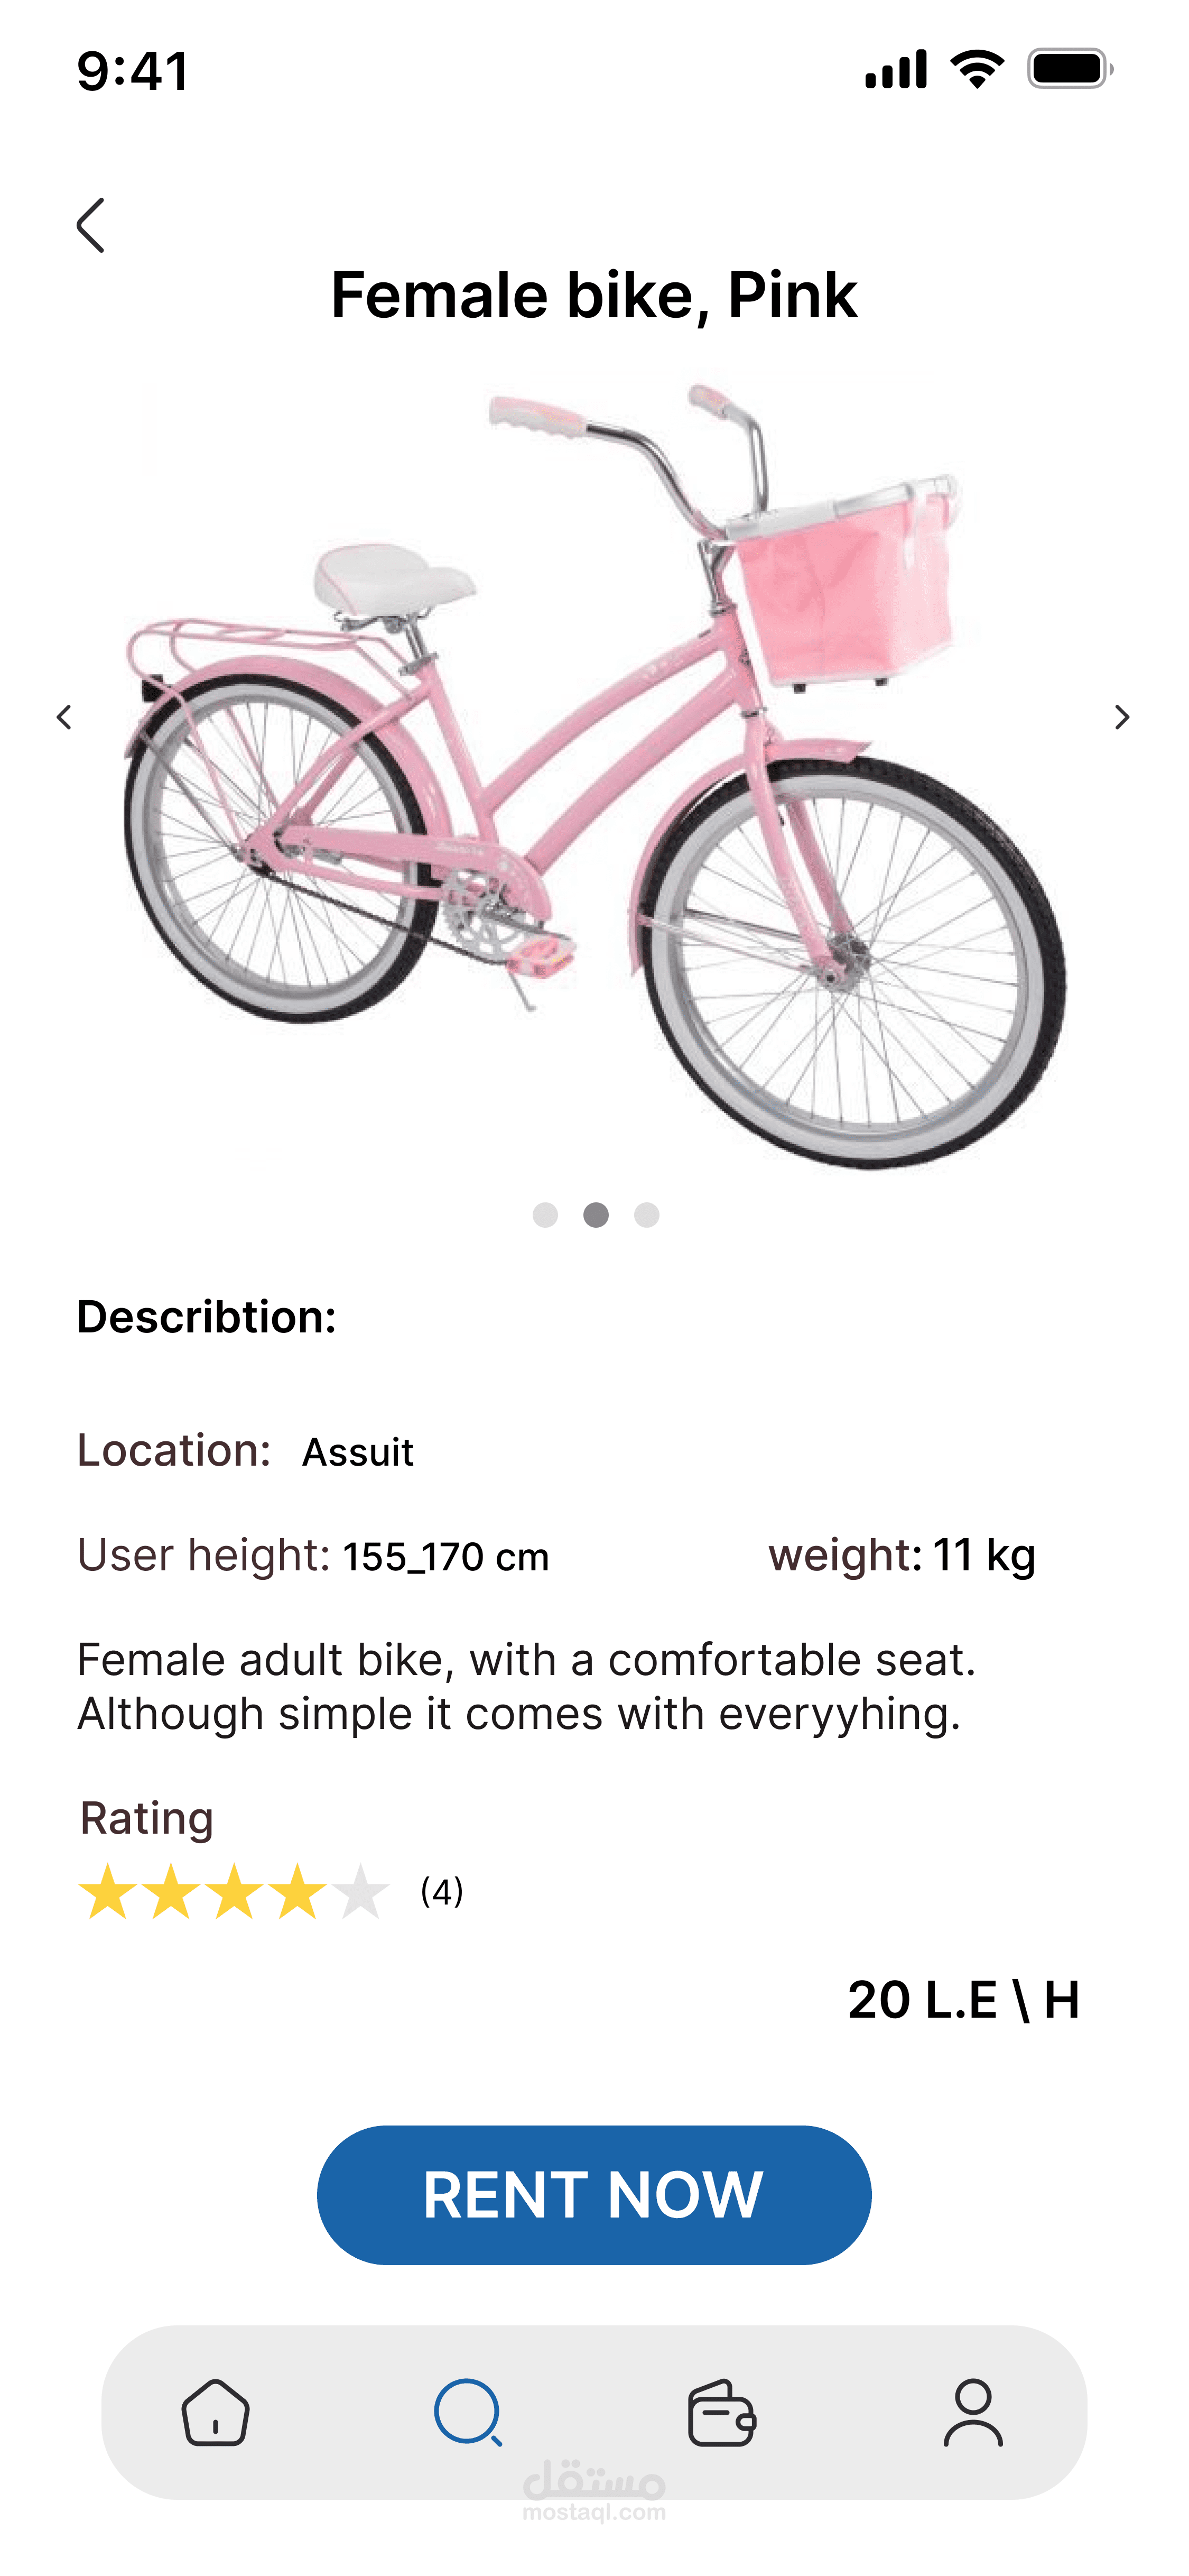1189x2576 pixels.
Task: Tap the first rating star
Action: coord(108,1891)
